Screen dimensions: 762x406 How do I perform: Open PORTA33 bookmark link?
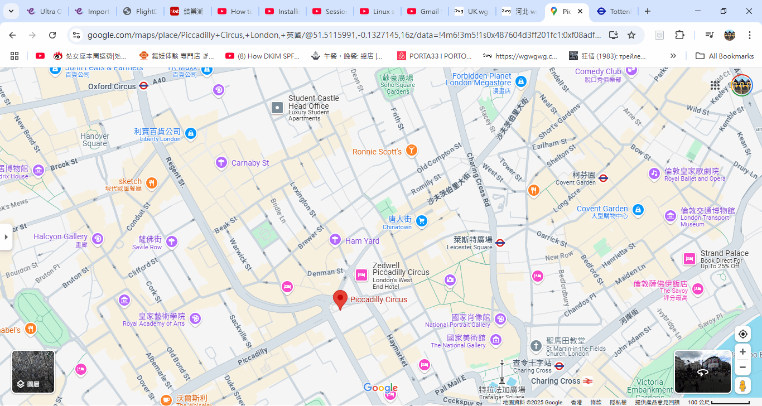(x=435, y=56)
